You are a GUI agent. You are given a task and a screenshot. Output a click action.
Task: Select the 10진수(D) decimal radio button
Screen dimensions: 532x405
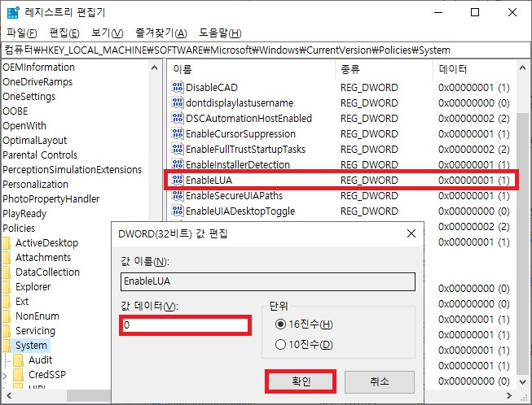[x=280, y=345]
